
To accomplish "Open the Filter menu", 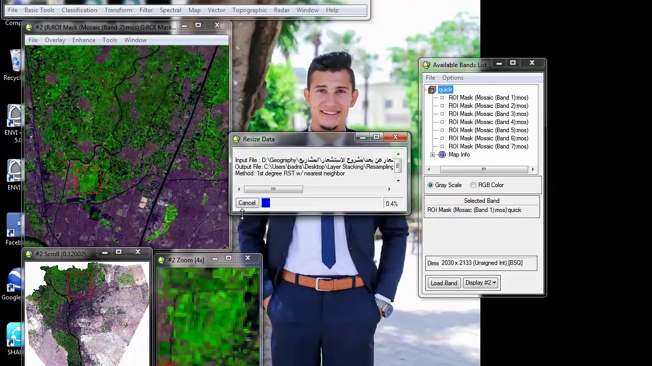I will click(x=146, y=10).
